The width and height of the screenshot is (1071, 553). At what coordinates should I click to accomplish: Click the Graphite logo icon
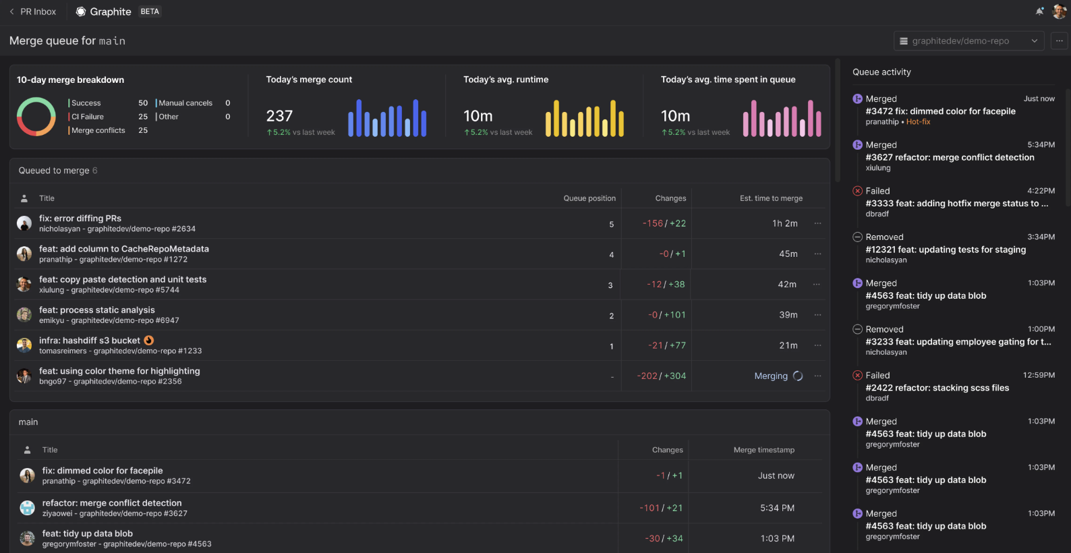coord(81,11)
